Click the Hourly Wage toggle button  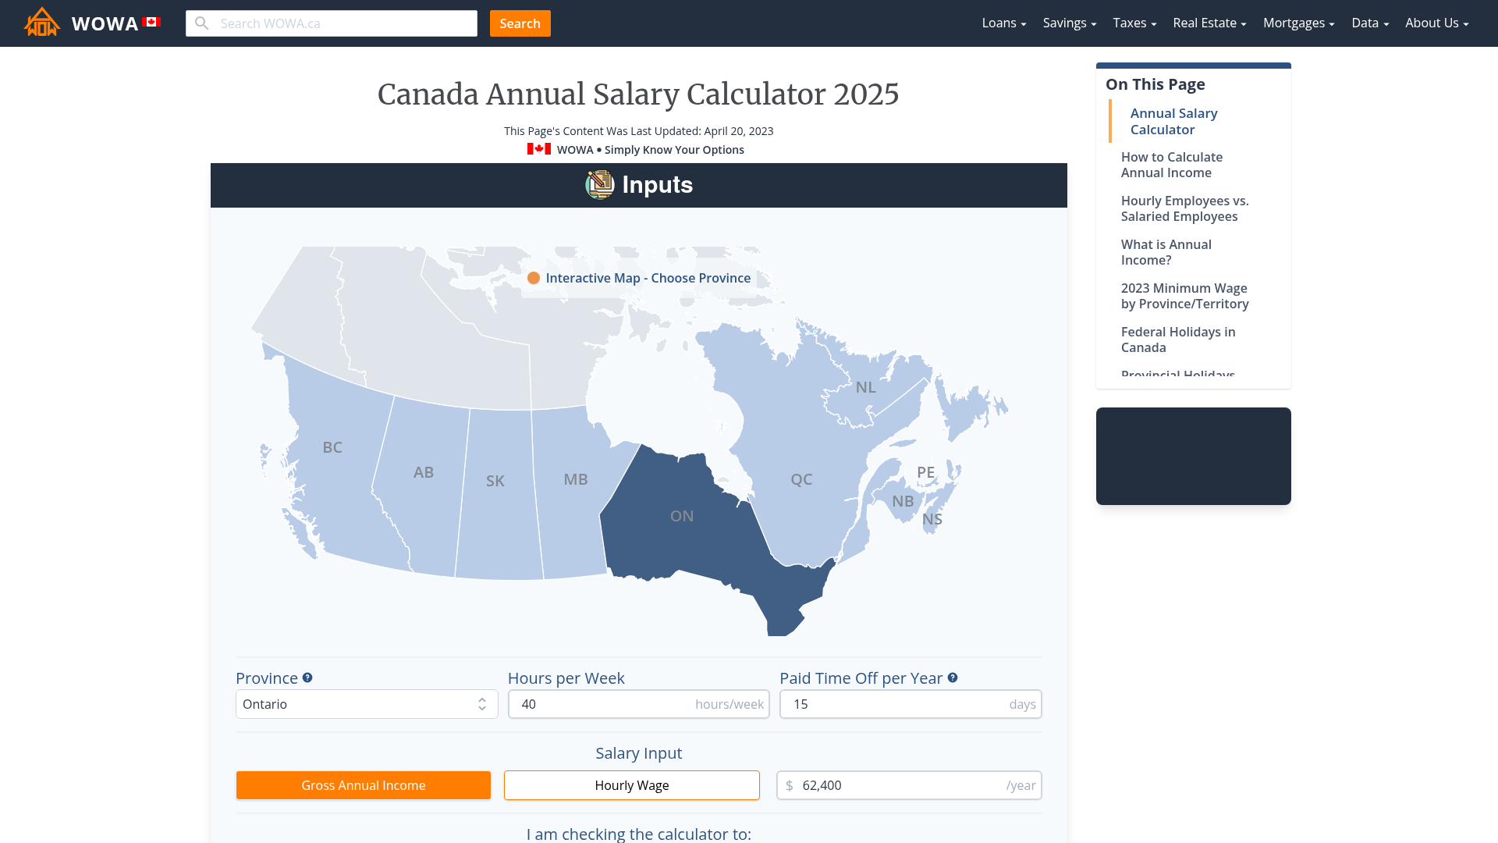[x=632, y=784]
